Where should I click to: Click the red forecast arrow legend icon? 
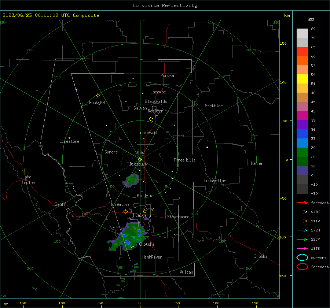(302, 203)
